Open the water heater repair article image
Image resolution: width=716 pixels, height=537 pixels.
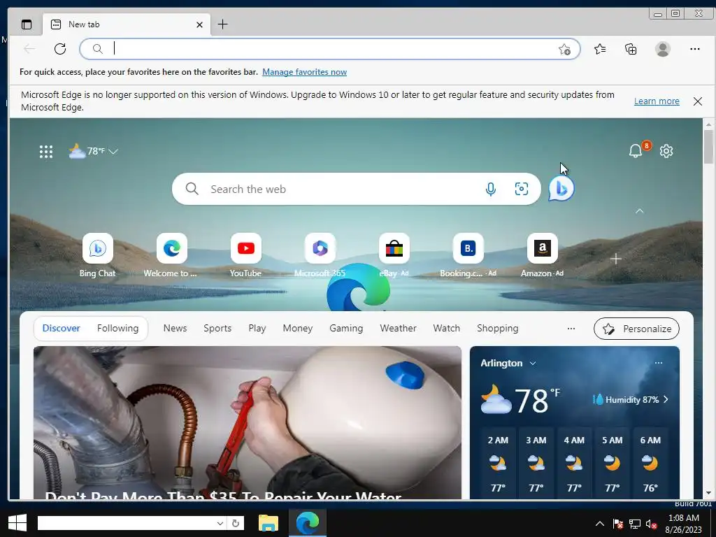point(248,422)
